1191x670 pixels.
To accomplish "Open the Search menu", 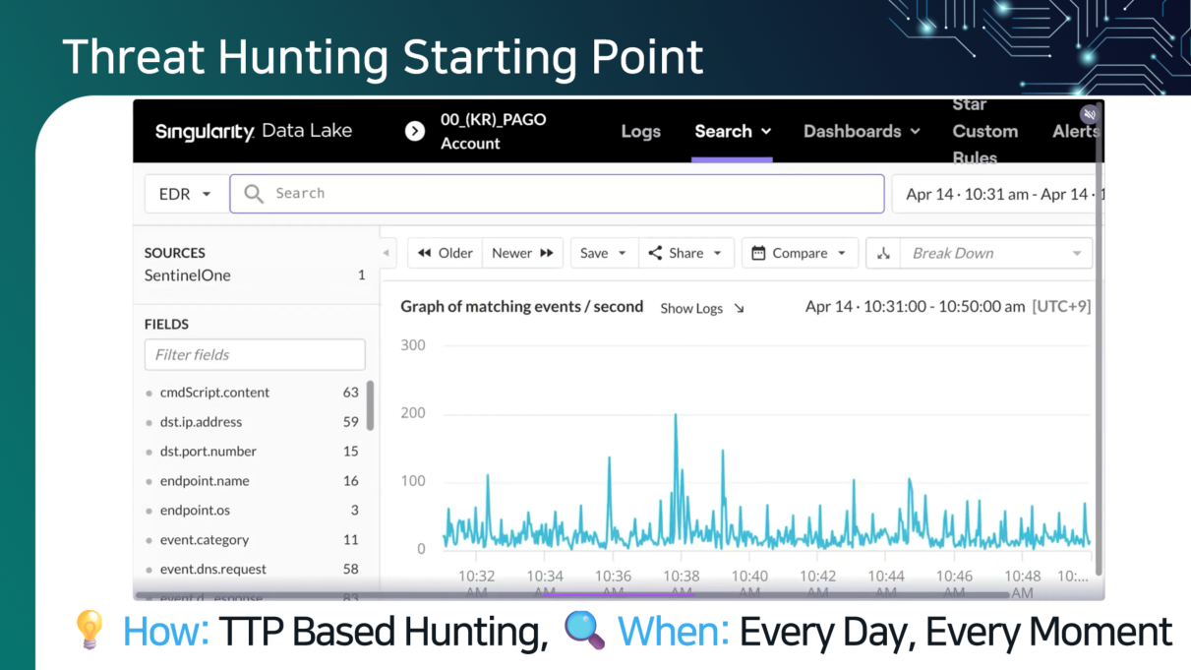I will coord(733,131).
